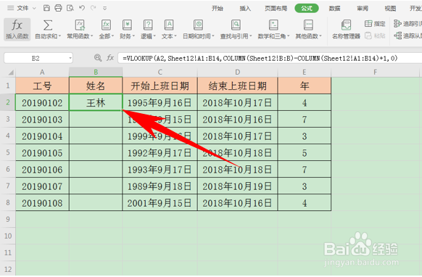Open the 全部 all functions icon
The image size is (422, 277).
106,25
